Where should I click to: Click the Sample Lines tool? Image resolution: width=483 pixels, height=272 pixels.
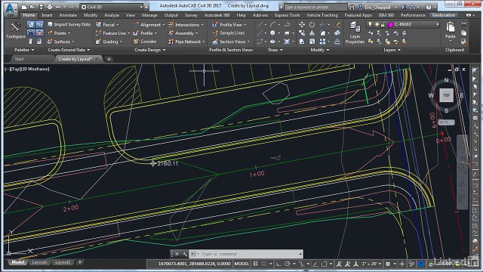(x=228, y=33)
